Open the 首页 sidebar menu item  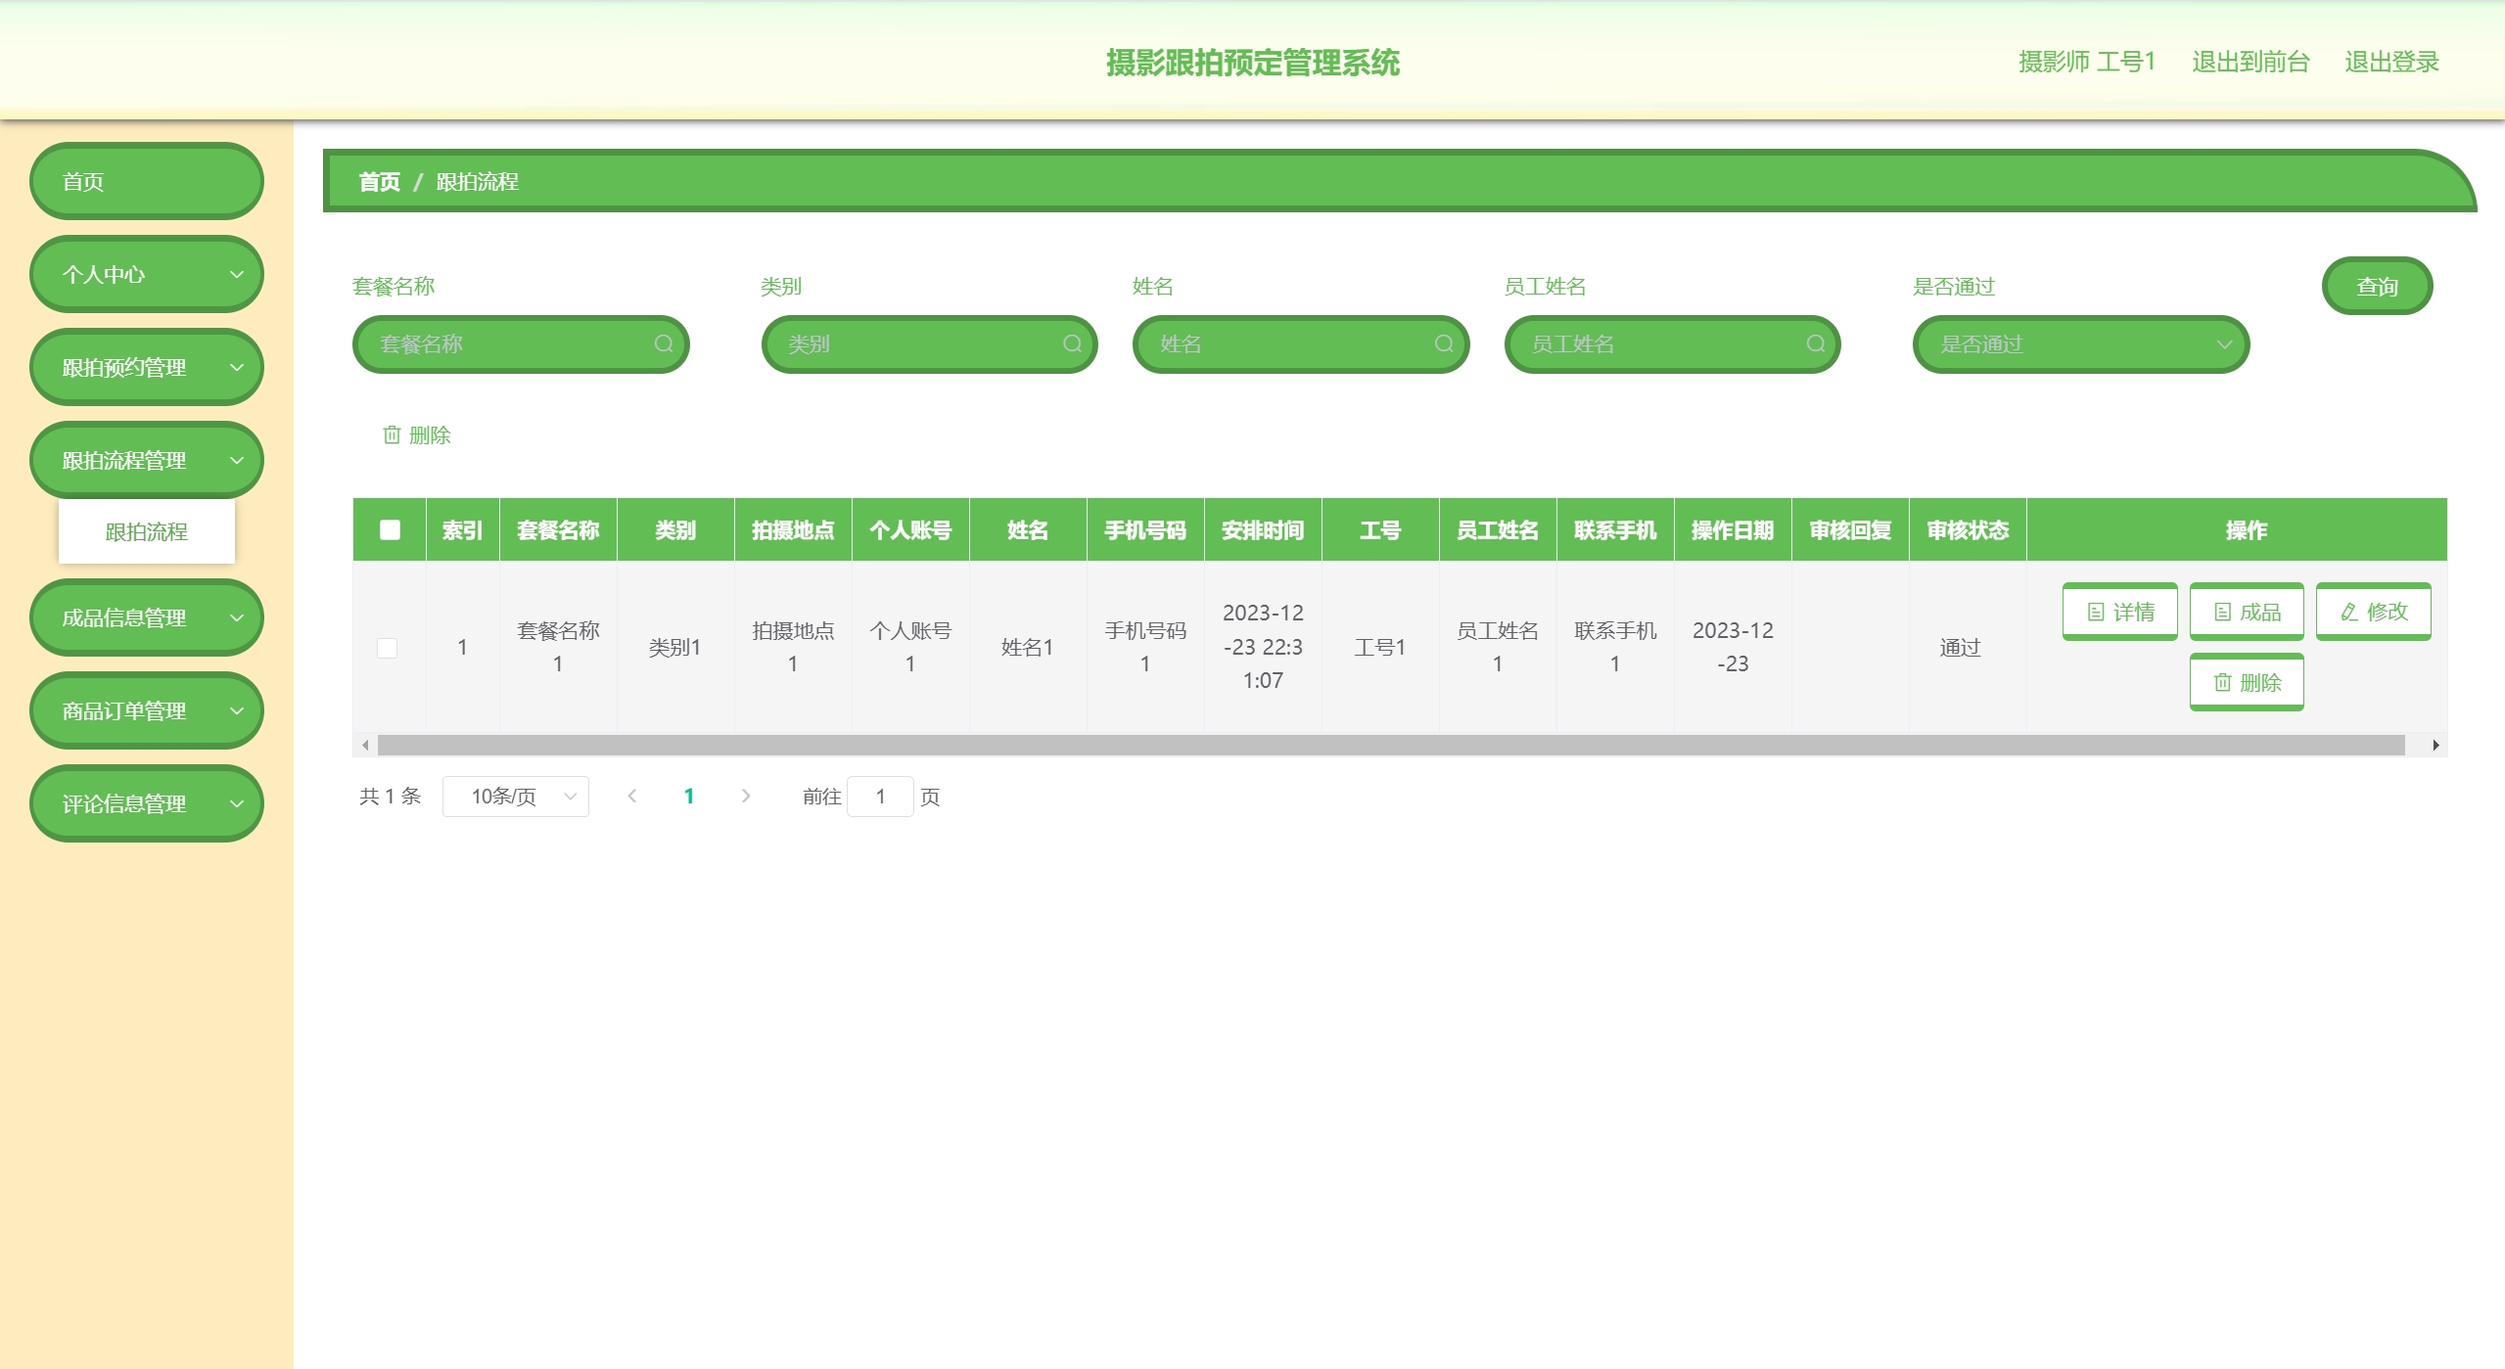147,181
